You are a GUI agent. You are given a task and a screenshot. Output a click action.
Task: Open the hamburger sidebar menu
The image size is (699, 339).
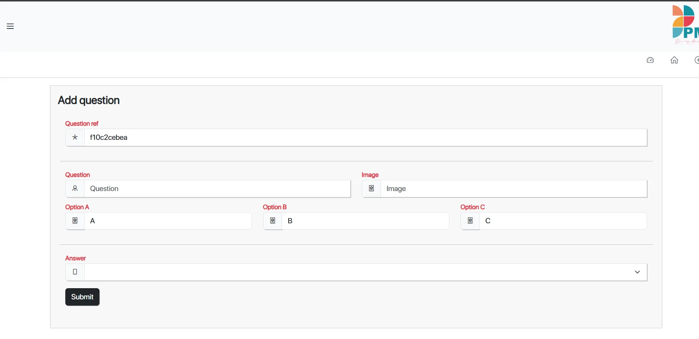(x=10, y=26)
